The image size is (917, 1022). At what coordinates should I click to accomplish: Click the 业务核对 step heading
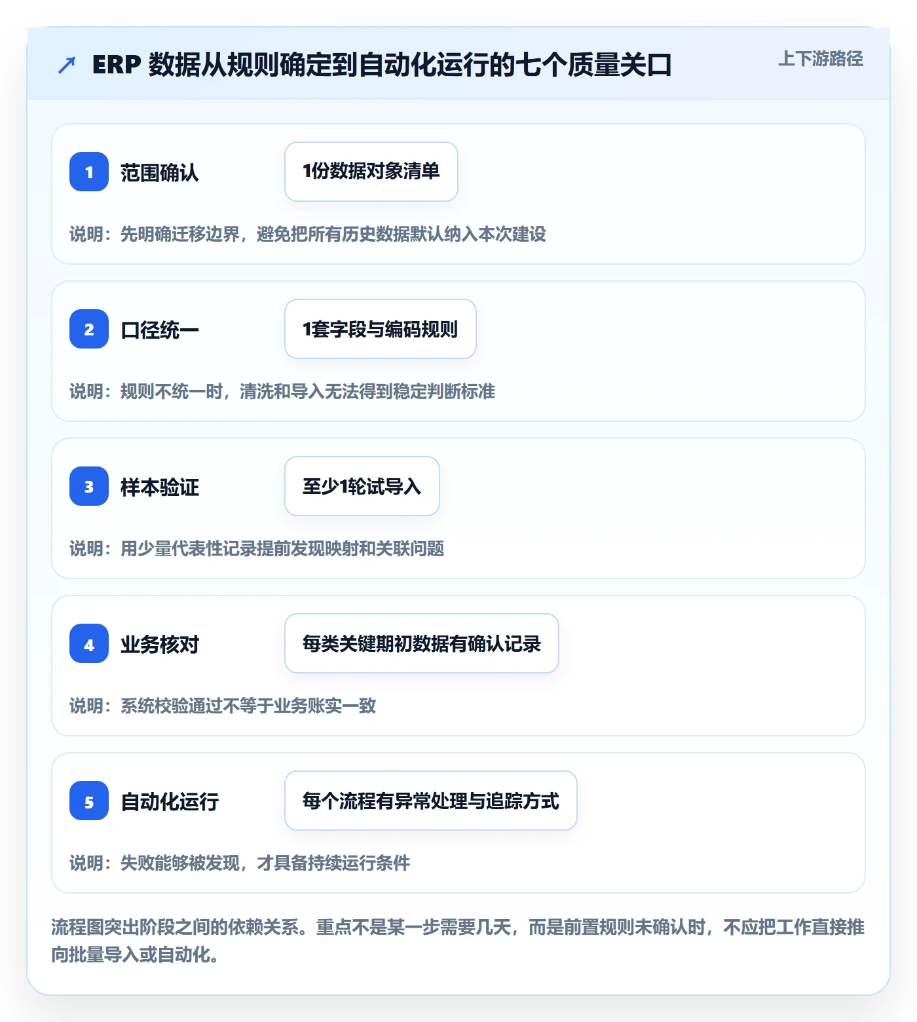coord(160,644)
